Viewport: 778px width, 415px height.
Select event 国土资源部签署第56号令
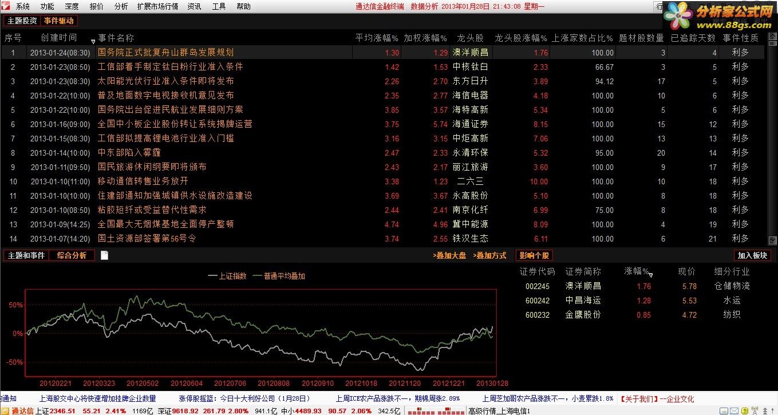pos(147,238)
